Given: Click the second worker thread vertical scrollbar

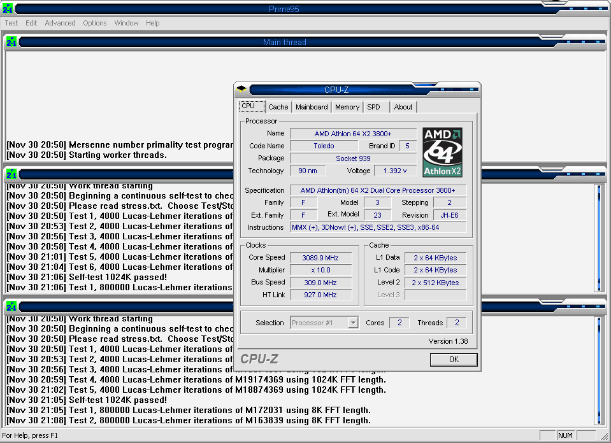Looking at the screenshot, I should pos(599,370).
